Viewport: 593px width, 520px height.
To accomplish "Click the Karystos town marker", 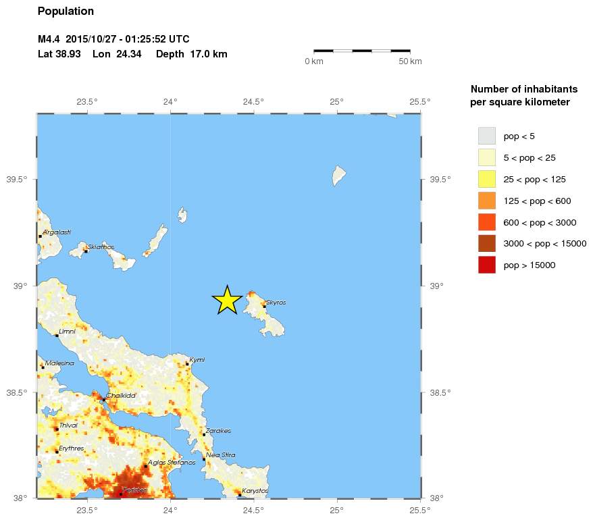I will (240, 495).
